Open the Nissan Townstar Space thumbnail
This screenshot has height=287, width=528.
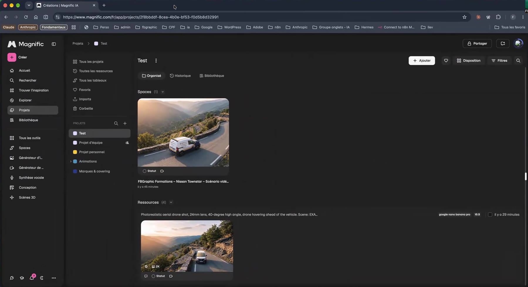pyautogui.click(x=183, y=133)
